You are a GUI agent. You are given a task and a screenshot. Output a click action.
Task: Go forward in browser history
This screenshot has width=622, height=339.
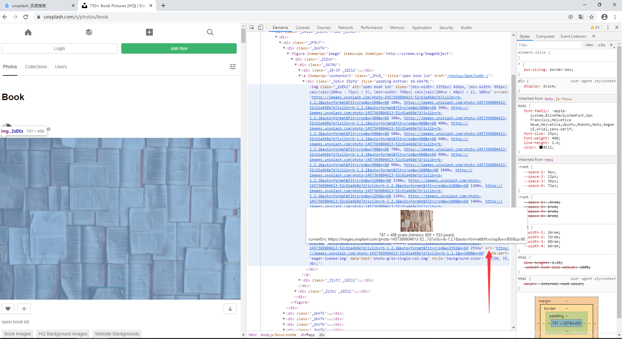(15, 17)
